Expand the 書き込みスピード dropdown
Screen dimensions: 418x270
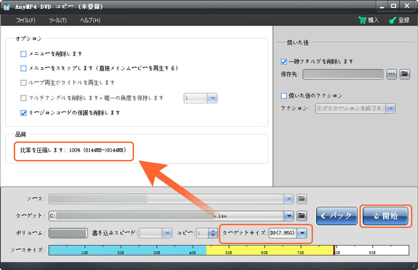click(x=167, y=233)
